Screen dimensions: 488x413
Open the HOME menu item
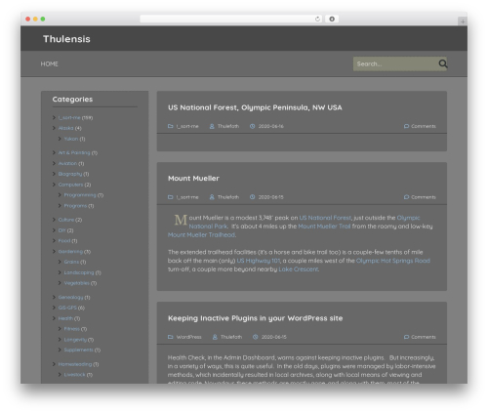50,63
